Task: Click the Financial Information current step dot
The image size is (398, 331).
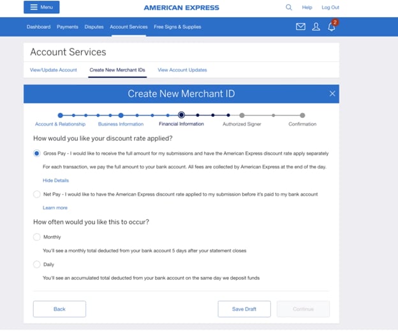Action: [181, 115]
